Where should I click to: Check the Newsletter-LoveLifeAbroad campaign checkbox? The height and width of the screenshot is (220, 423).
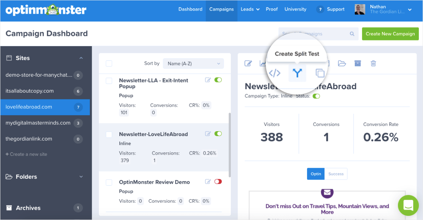point(109,134)
